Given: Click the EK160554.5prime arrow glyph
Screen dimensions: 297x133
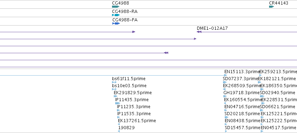Looking at the screenshot, I should click(225, 103).
